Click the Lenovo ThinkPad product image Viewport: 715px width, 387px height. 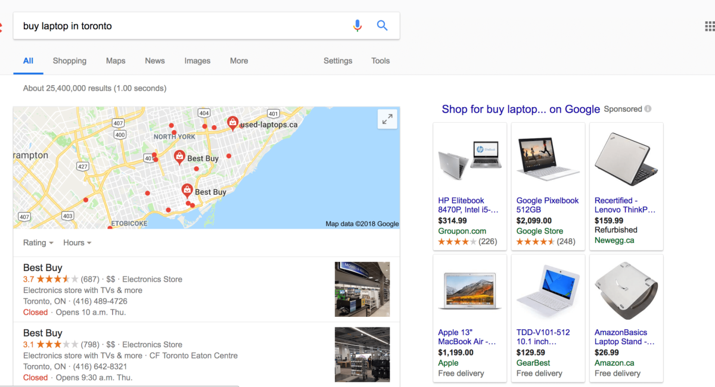(626, 159)
